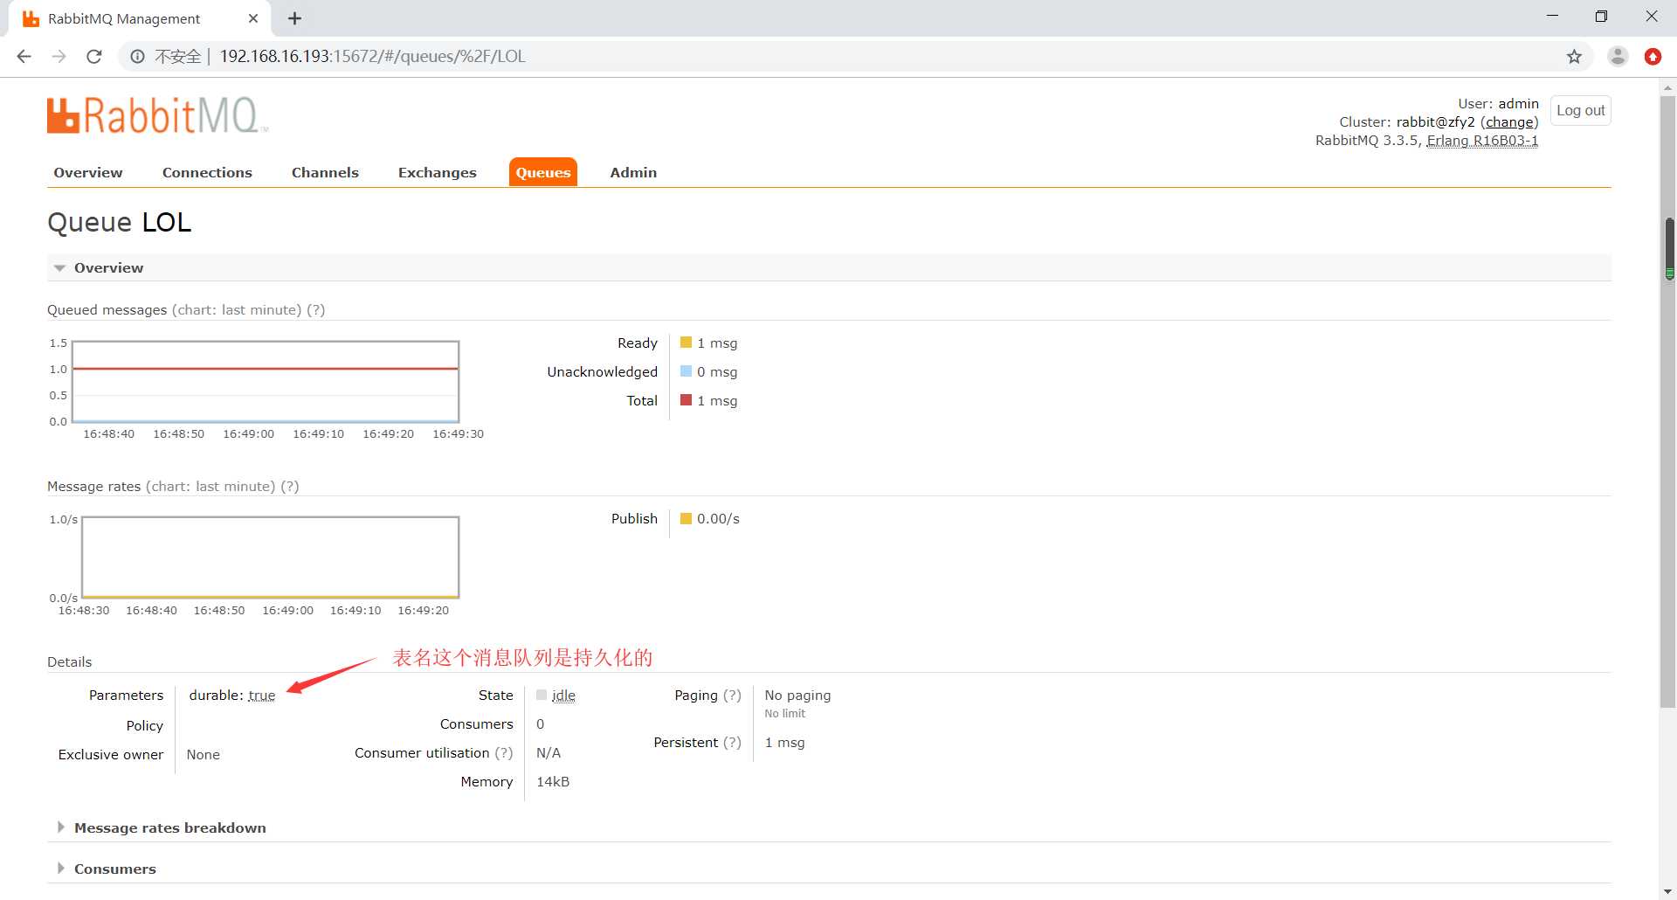Screen dimensions: 1677x900
Task: Click the Erlang R16B03-1 version text
Action: point(1482,141)
